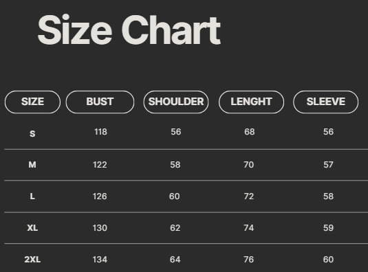Click the 2XL size row label
Screen dimensions: 368x272
pos(32,260)
